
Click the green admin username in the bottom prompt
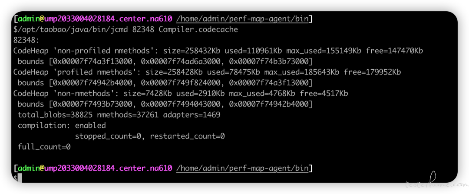pos(29,168)
